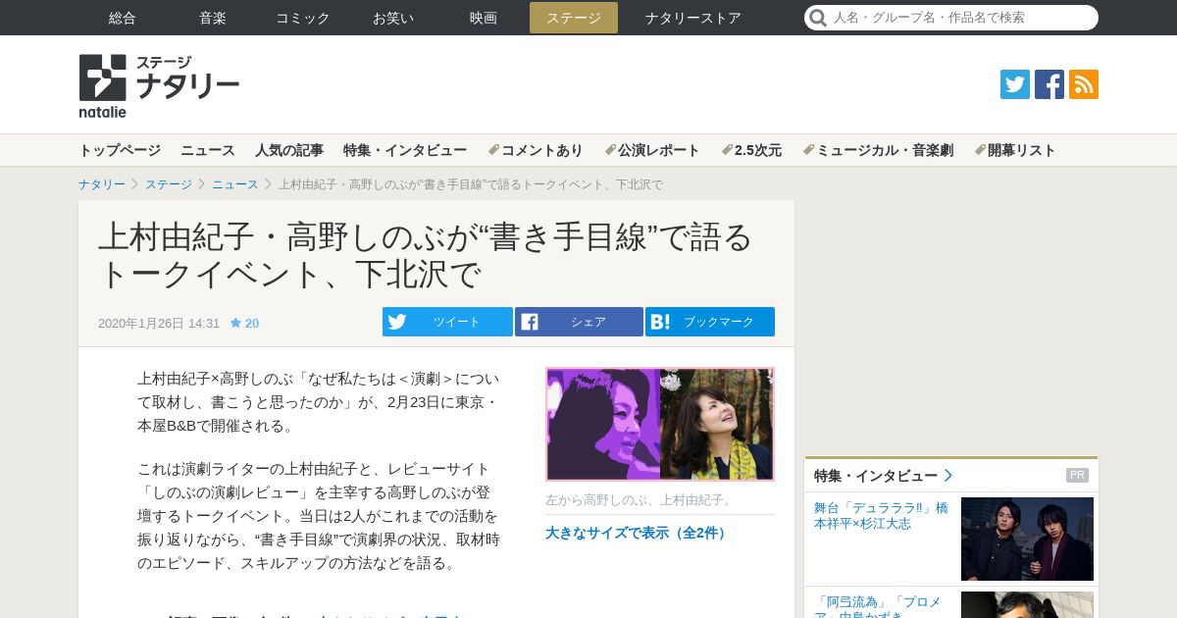Open the ミュージカル・音楽劇 tag link
This screenshot has width=1177, height=618.
[x=878, y=150]
